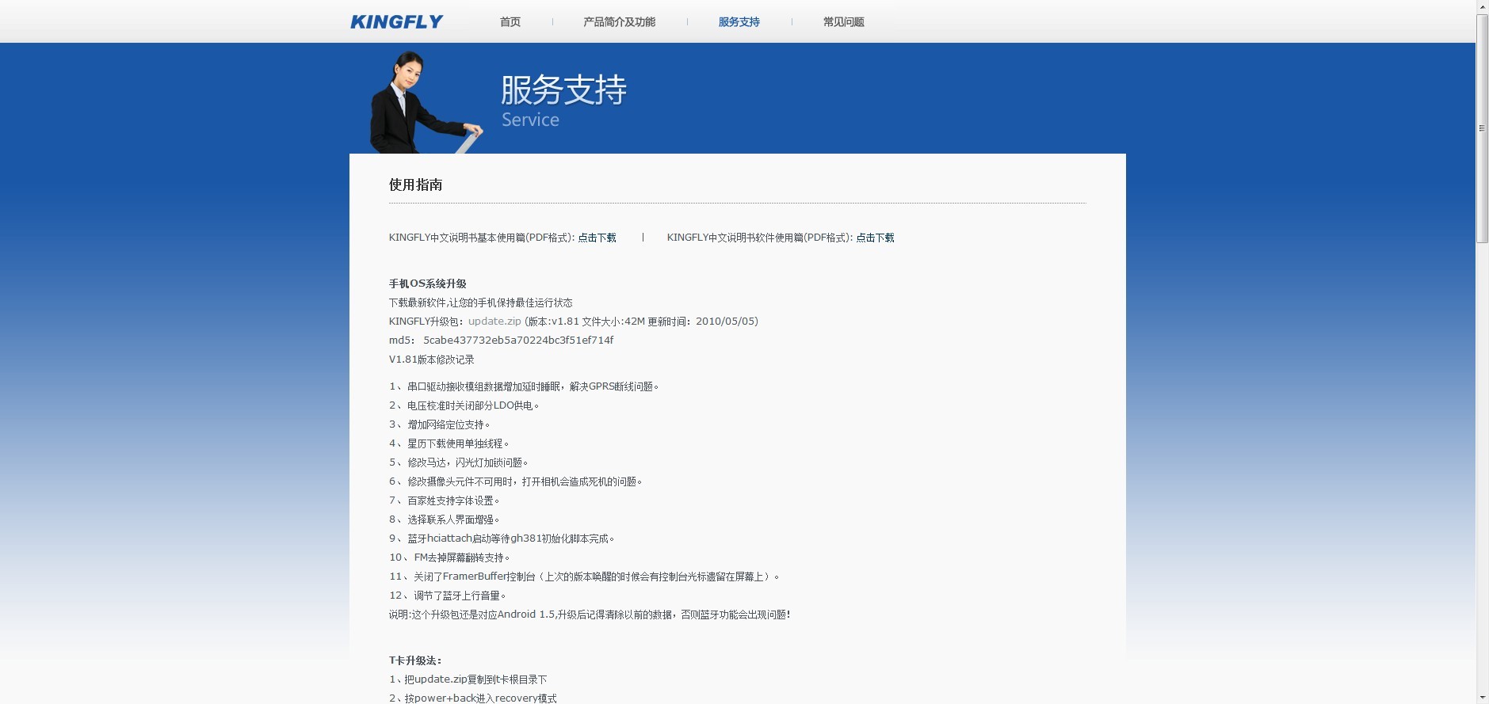Download the software usage manual PDF
The width and height of the screenshot is (1489, 704).
[875, 238]
